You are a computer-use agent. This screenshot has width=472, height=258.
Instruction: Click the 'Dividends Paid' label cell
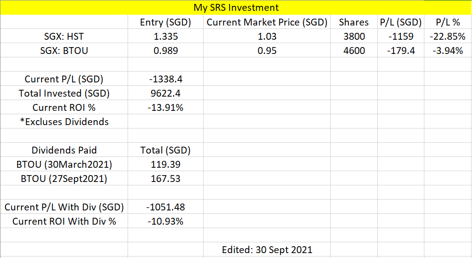pyautogui.click(x=64, y=150)
